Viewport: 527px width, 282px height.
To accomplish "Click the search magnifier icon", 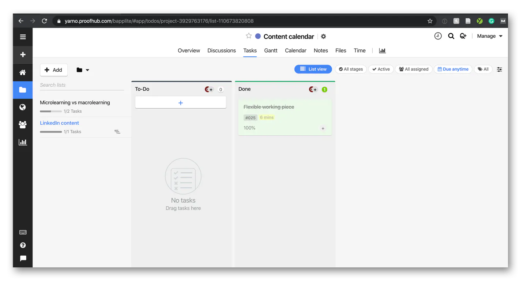I will click(451, 36).
